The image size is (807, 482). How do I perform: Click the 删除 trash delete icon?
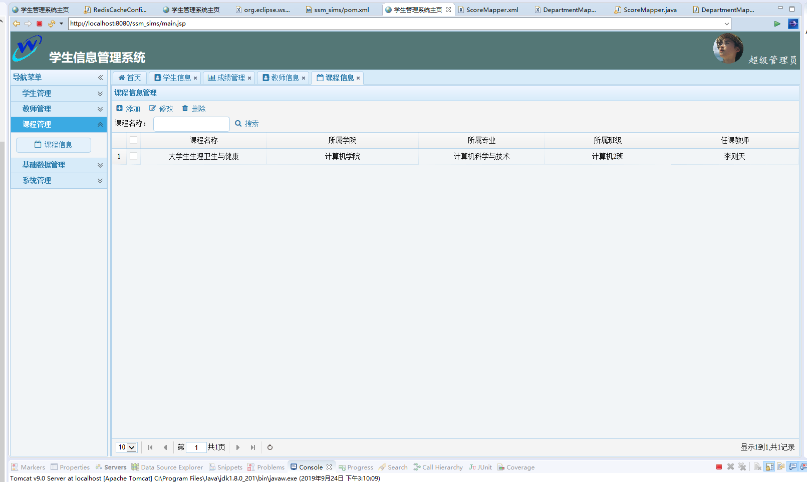point(184,108)
